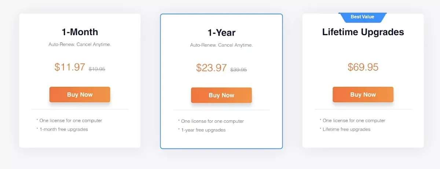
Task: Click the 1-Month card's one license line
Action: click(71, 121)
